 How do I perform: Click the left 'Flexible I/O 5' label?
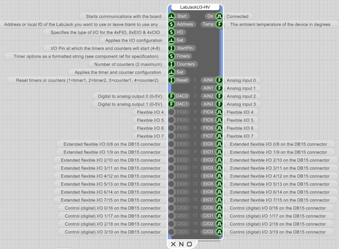pos(150,120)
